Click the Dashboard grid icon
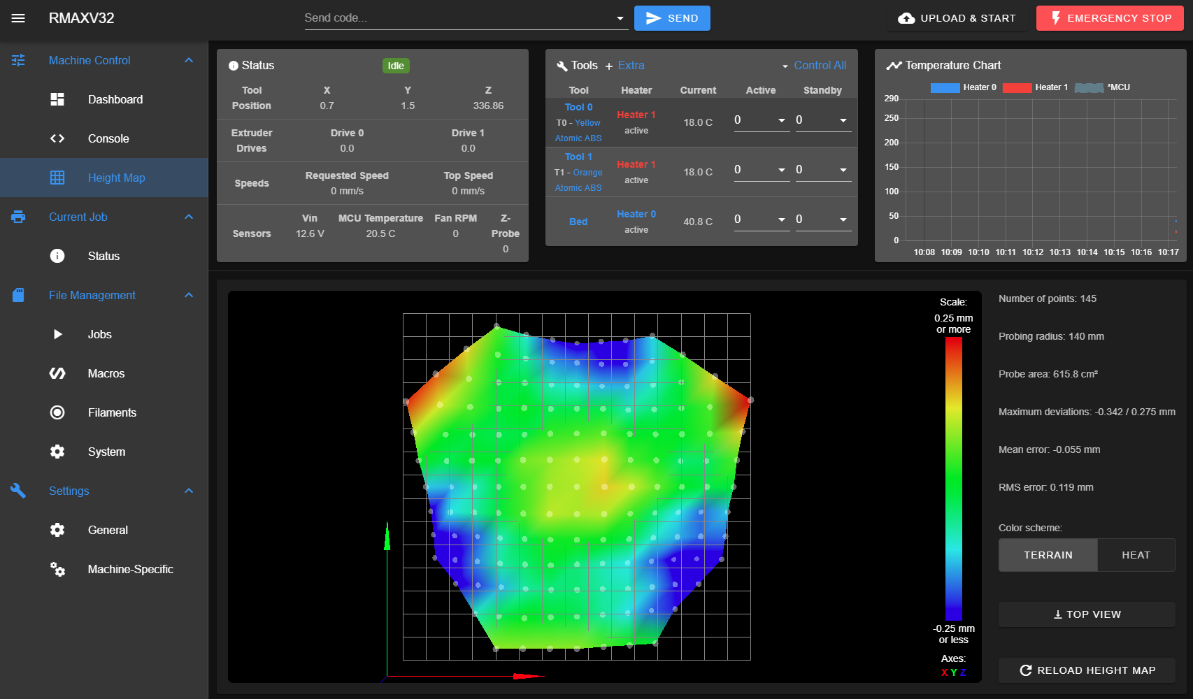 pos(57,99)
